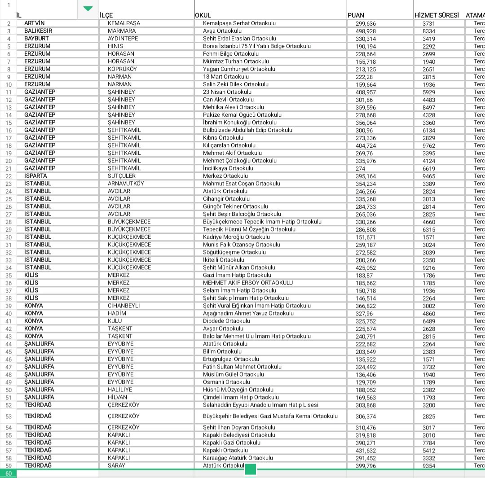This screenshot has height=478, width=485.
Task: Select row number 2 header
Action: coord(9,23)
